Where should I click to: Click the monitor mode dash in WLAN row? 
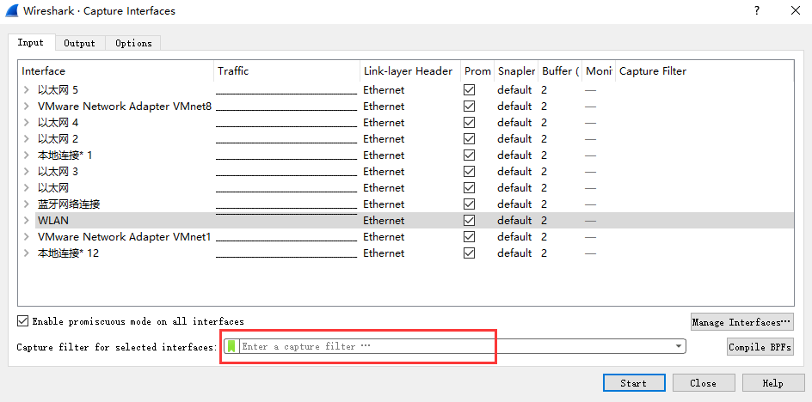click(590, 221)
